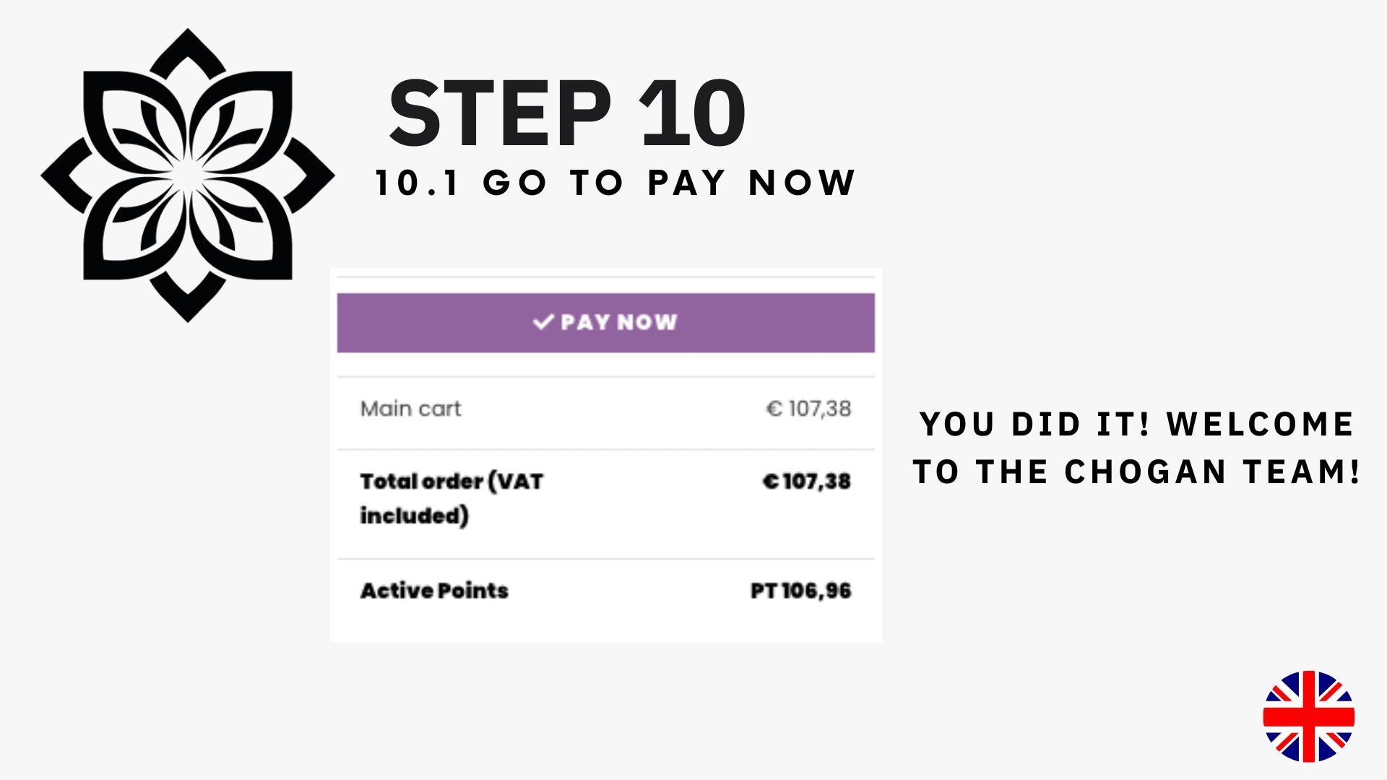Click the bold Total order amount €107,38
Image resolution: width=1387 pixels, height=780 pixels.
[807, 481]
